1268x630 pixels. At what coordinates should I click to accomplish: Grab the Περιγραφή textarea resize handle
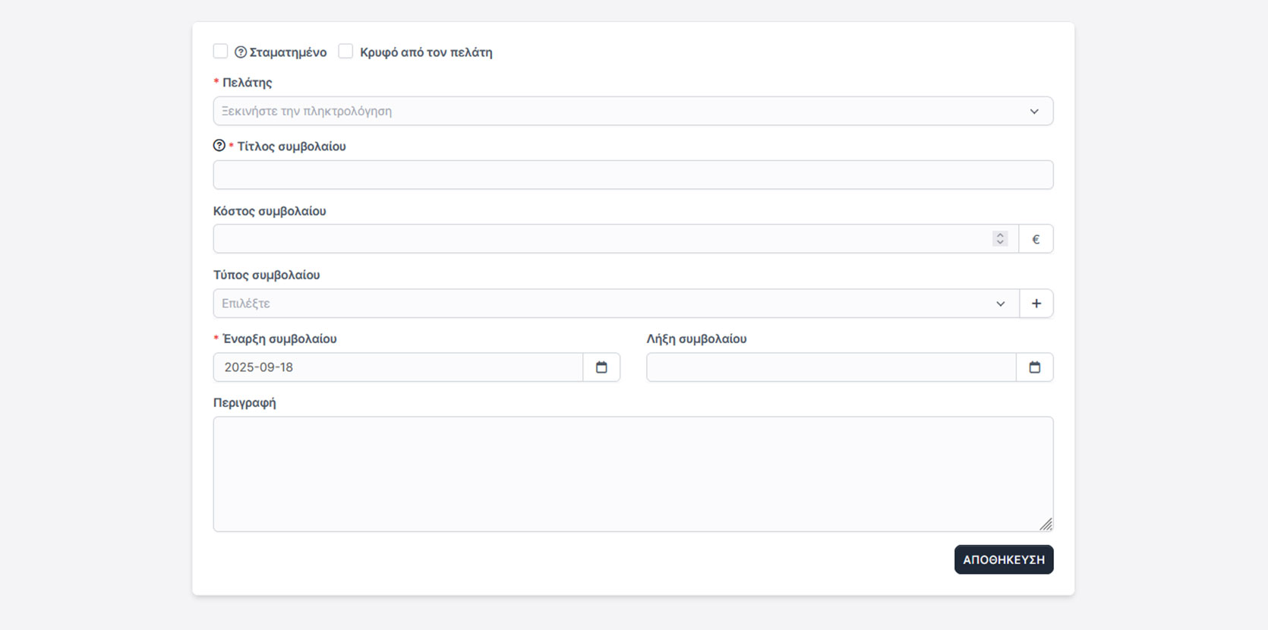click(1046, 524)
